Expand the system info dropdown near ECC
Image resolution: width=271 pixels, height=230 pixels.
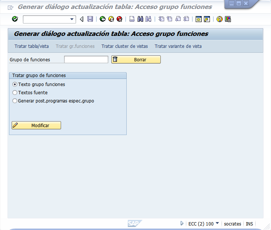click(217, 223)
